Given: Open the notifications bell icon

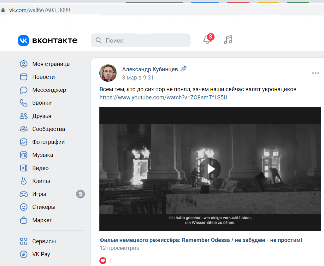Looking at the screenshot, I should (x=207, y=40).
